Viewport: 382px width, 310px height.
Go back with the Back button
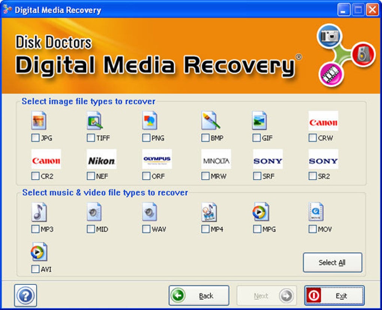pyautogui.click(x=199, y=296)
